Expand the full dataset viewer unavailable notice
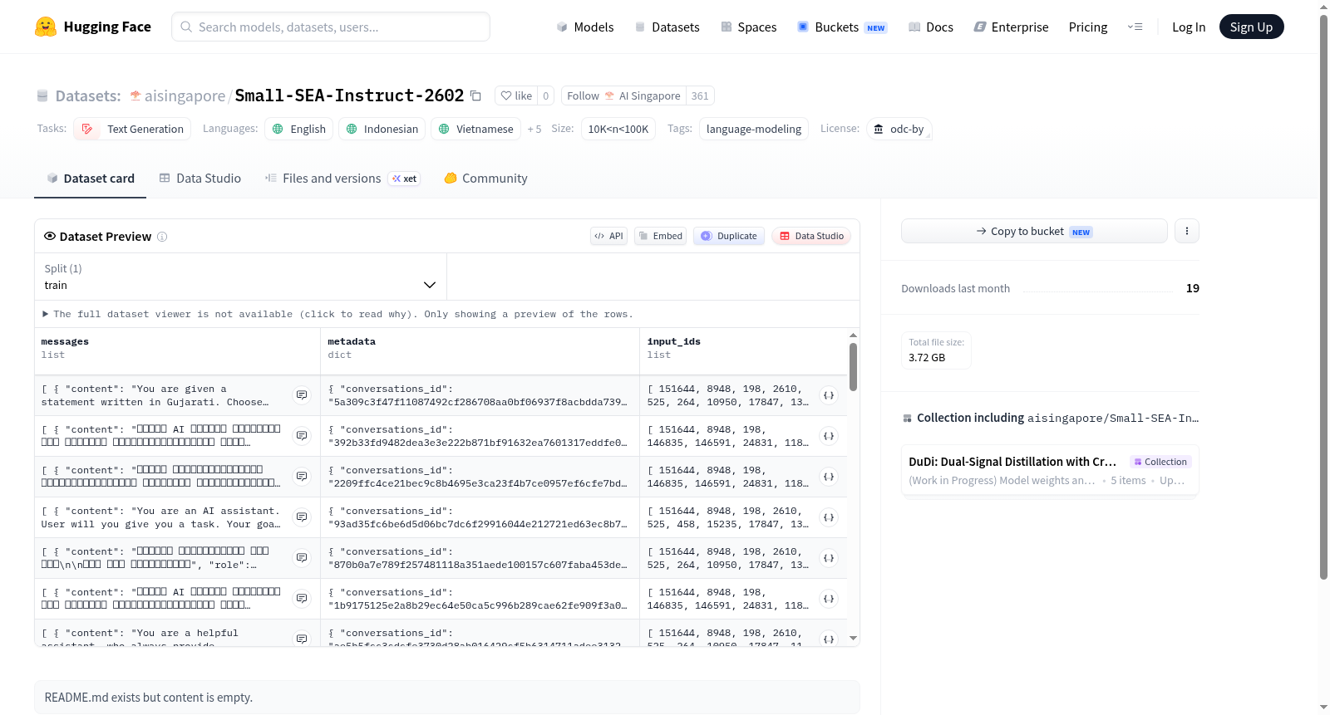The image size is (1330, 715). click(x=337, y=314)
